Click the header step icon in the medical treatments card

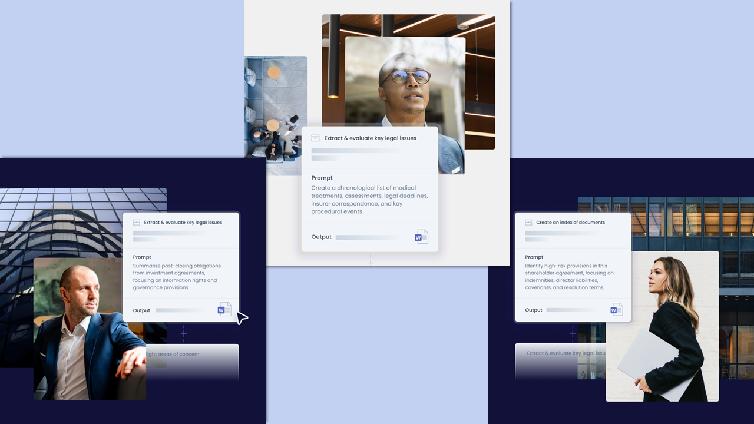click(x=315, y=138)
